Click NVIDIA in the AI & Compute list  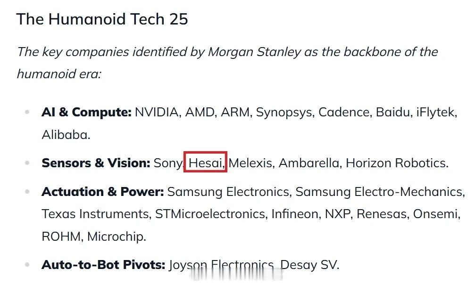pos(157,113)
